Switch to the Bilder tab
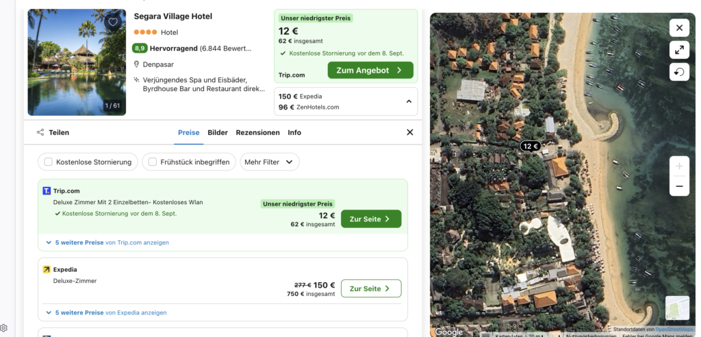This screenshot has height=337, width=701. click(x=218, y=132)
